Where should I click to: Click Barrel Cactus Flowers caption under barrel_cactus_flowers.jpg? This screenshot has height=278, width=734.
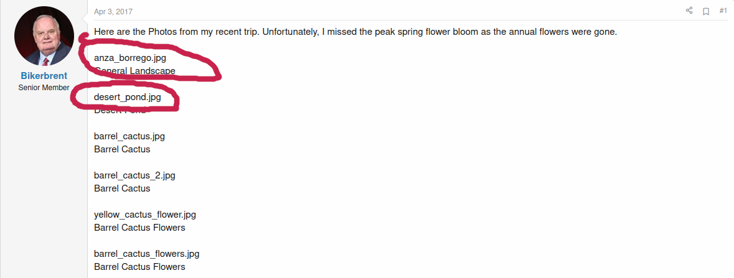139,267
